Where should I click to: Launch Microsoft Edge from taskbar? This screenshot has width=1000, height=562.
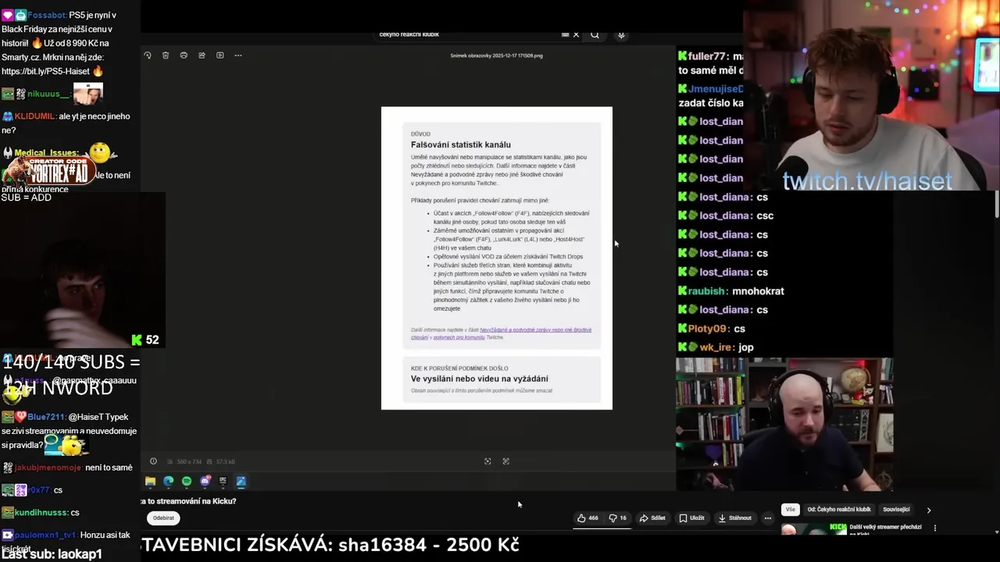[168, 482]
